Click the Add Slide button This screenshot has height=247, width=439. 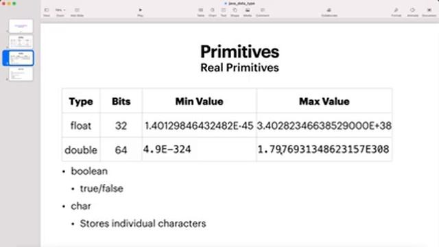77,12
